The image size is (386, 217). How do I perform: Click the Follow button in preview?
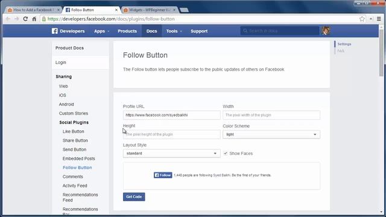163,175
